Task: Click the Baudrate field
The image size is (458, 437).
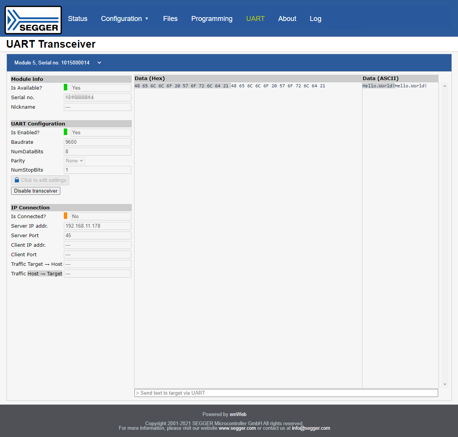Action: (97, 142)
